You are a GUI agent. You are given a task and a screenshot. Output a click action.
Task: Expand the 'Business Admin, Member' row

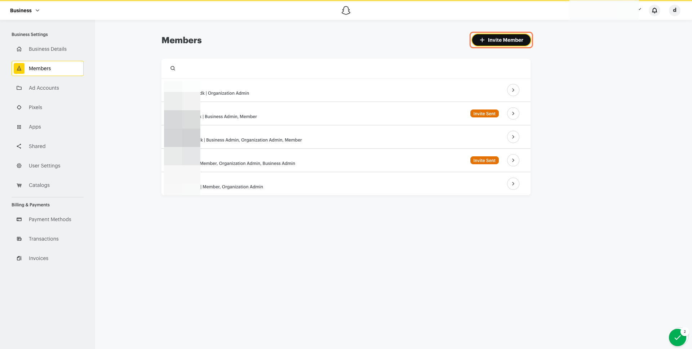click(x=513, y=113)
